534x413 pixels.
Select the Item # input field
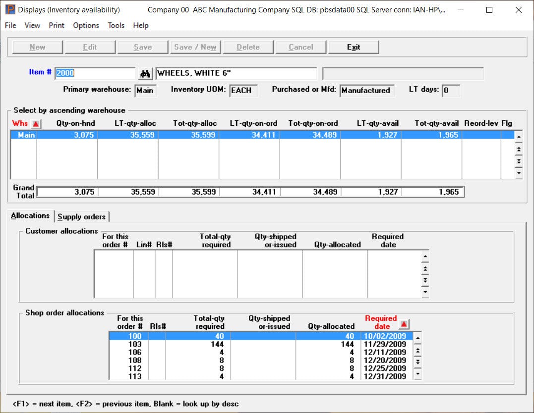point(94,73)
